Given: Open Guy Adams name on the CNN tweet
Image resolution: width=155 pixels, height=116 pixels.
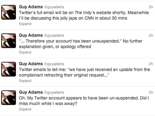Looking at the screenshot, I should [x=30, y=7].
